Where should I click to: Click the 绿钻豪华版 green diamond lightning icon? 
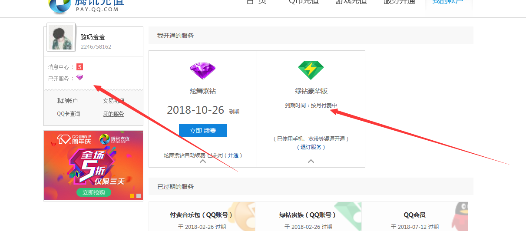click(311, 70)
